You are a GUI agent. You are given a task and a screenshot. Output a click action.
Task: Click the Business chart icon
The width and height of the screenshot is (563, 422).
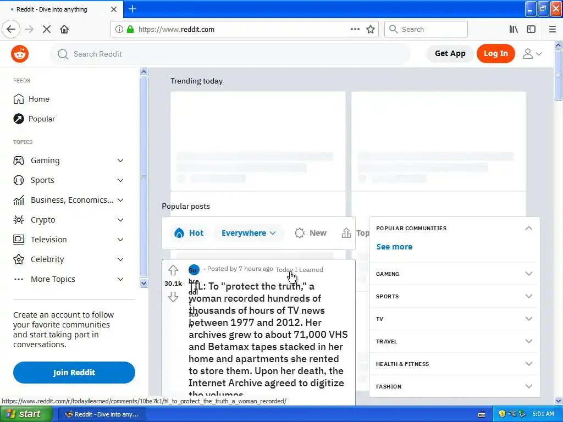19,200
